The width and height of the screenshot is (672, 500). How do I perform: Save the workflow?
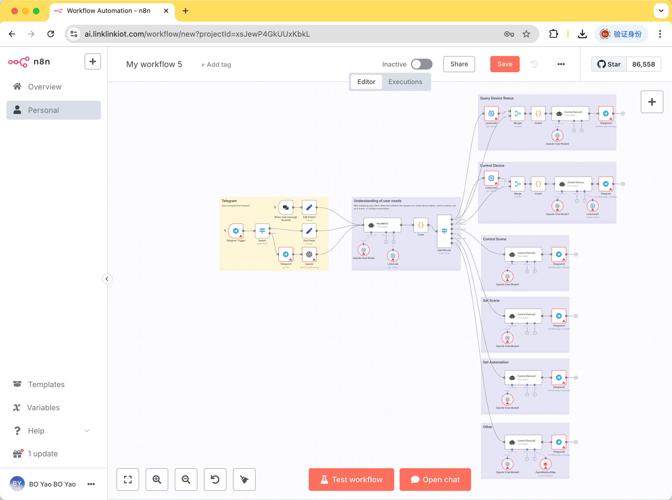[x=505, y=64]
